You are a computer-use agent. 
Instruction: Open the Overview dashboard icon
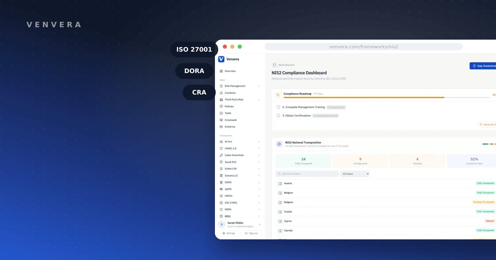point(221,71)
